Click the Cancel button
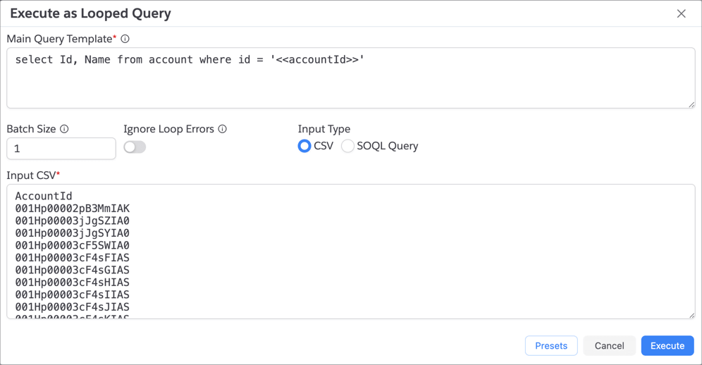 (609, 345)
